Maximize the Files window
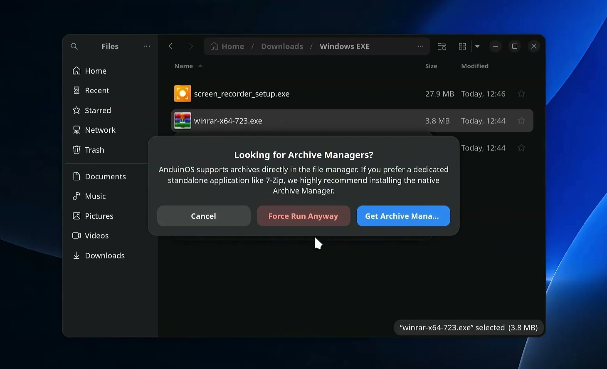The height and width of the screenshot is (369, 607). (x=515, y=46)
